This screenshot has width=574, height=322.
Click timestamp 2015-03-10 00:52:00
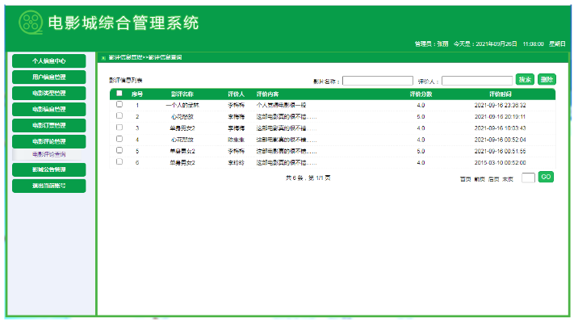pyautogui.click(x=500, y=163)
